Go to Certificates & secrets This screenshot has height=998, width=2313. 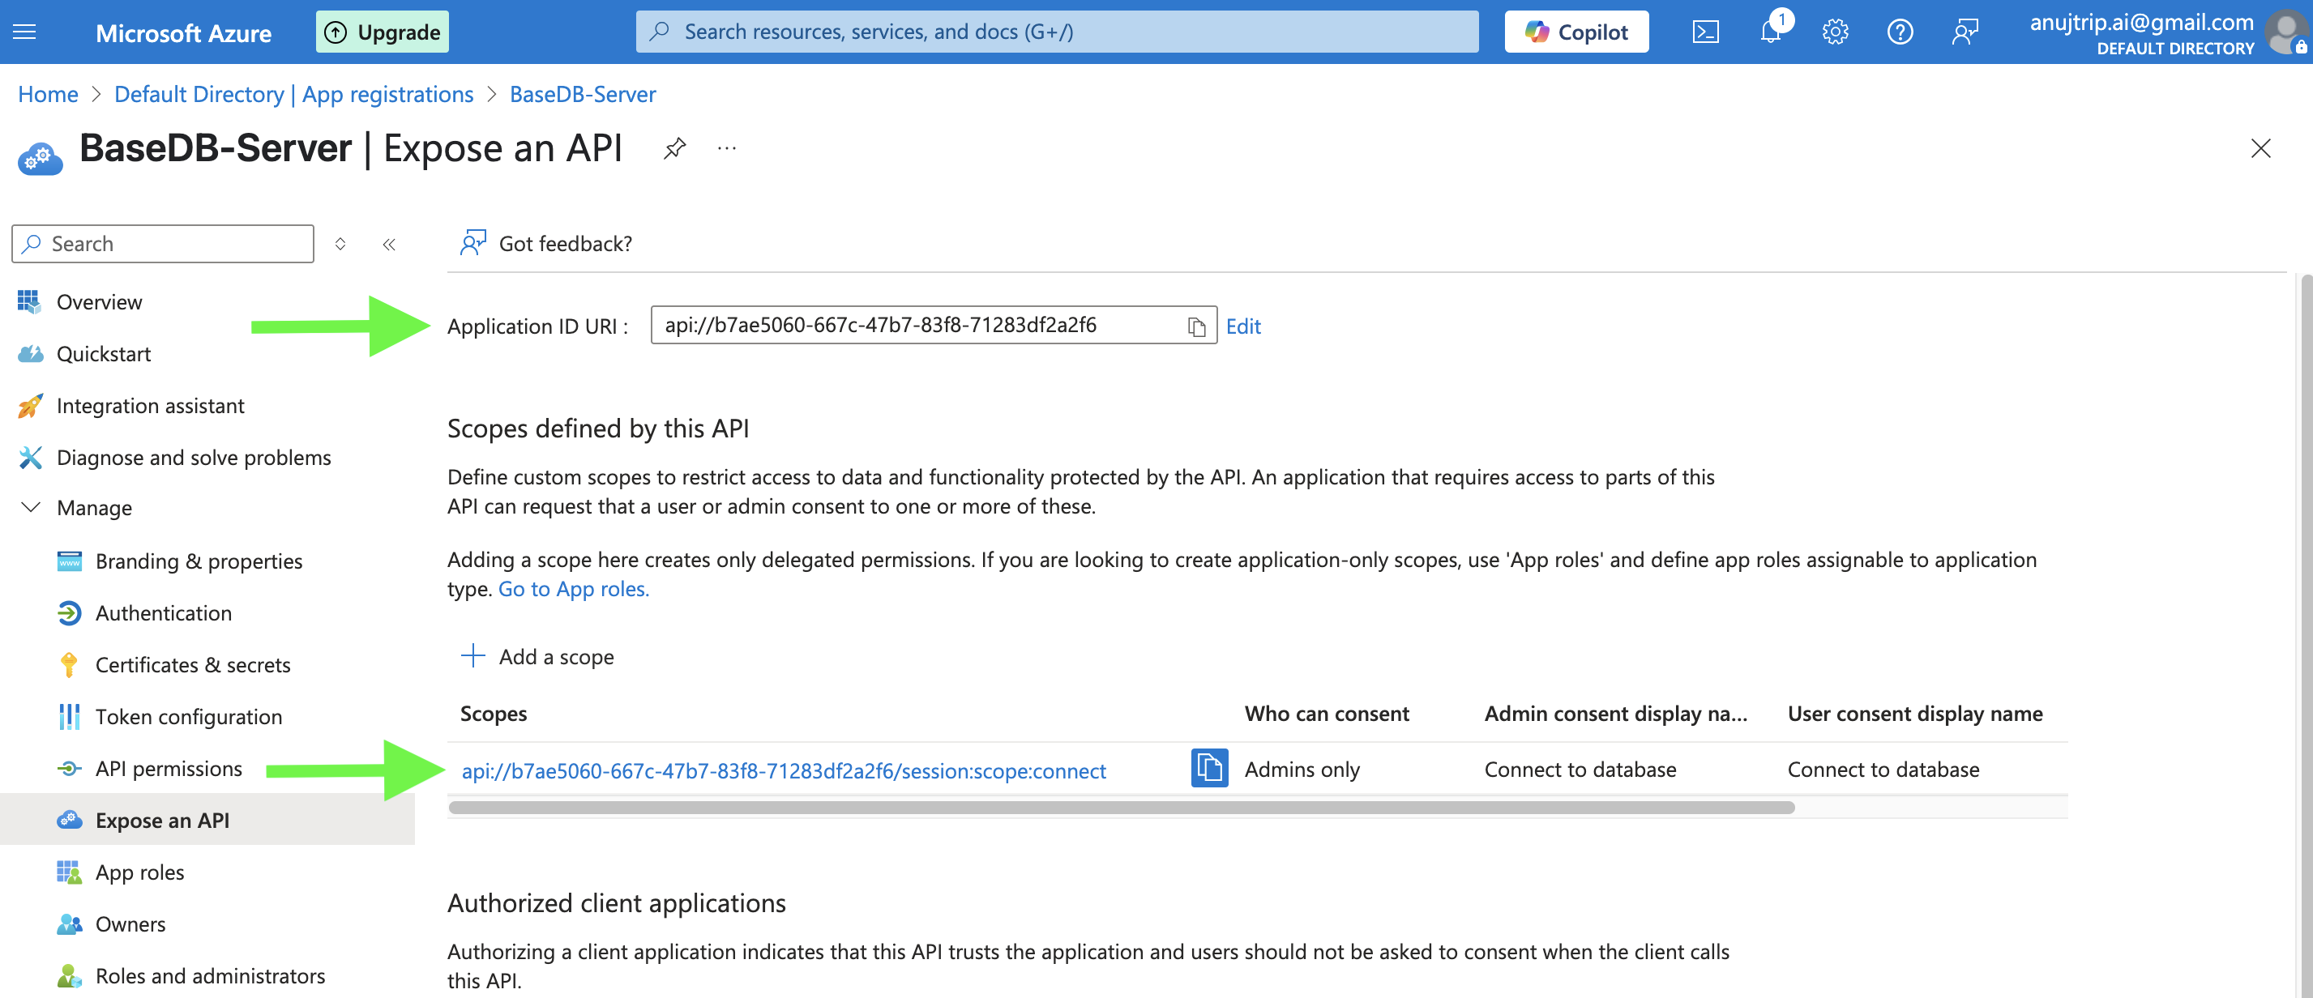(192, 665)
